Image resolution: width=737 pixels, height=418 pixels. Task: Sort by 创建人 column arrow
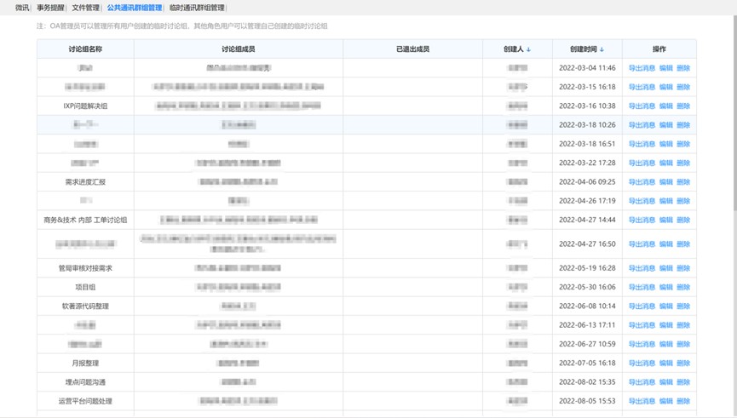[528, 49]
